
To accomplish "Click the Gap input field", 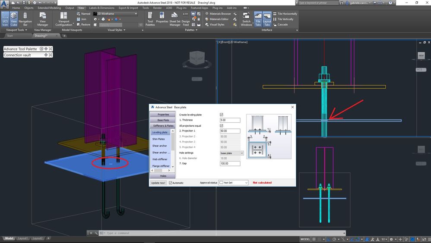I will (230, 163).
